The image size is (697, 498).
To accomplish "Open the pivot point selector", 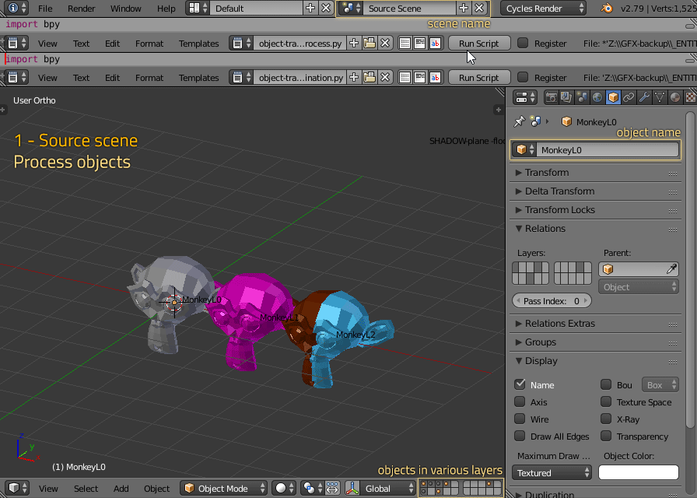I will coord(313,488).
